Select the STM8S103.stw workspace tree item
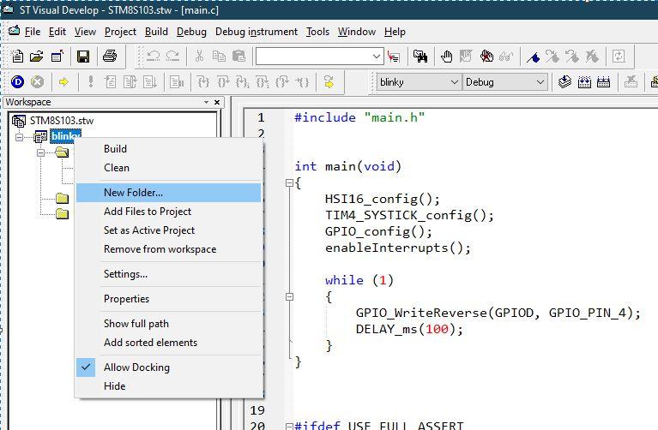 point(62,121)
